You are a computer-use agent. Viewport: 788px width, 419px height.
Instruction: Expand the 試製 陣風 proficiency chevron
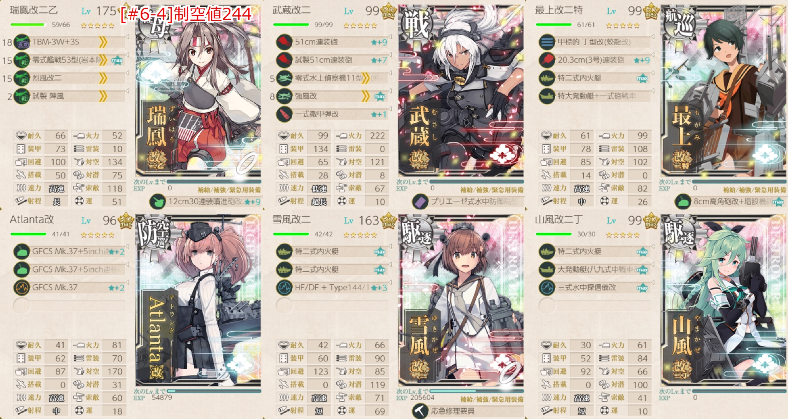click(103, 96)
